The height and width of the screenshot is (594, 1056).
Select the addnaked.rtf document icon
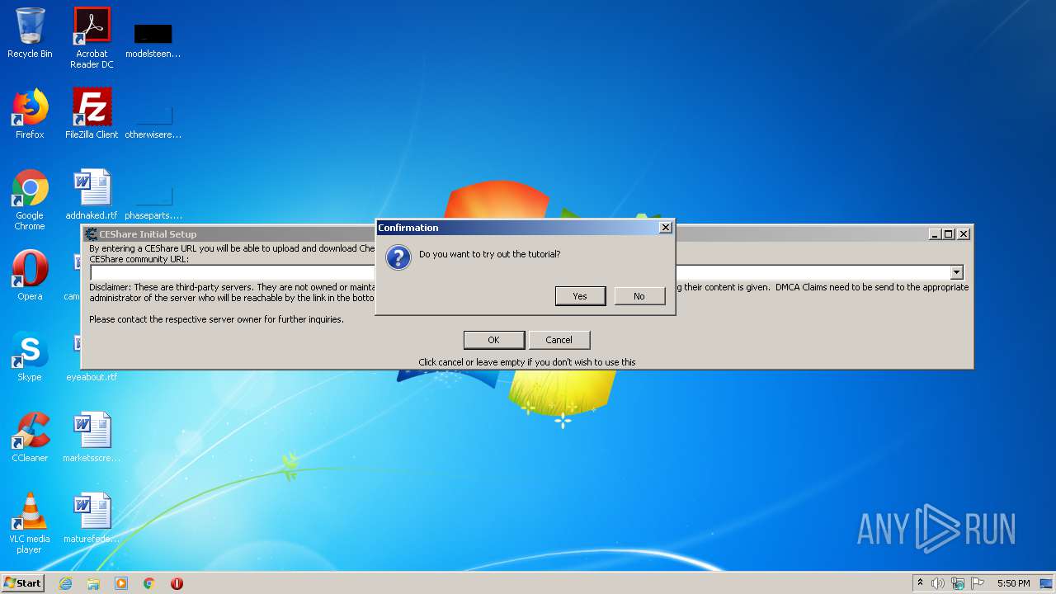pyautogui.click(x=92, y=195)
